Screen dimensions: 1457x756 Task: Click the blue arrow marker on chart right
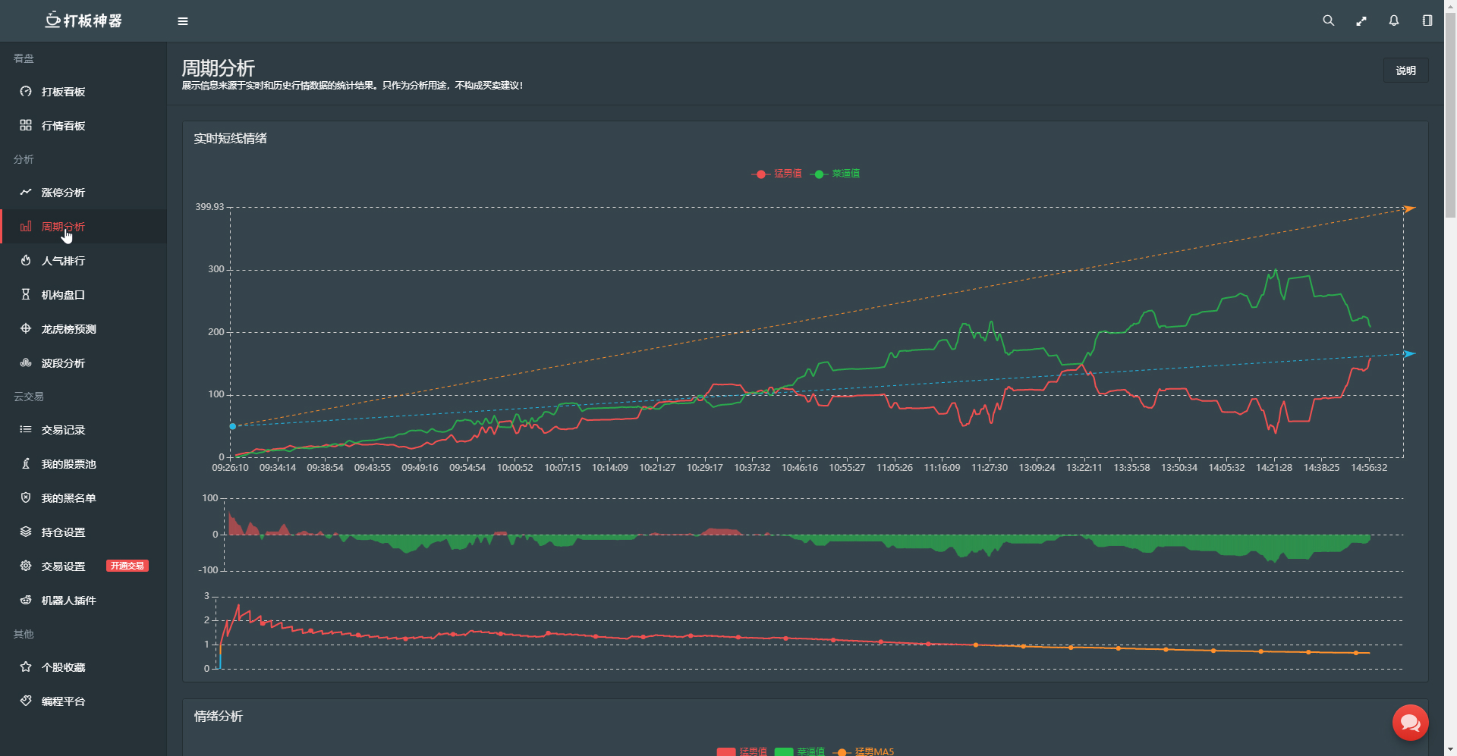[x=1409, y=354]
